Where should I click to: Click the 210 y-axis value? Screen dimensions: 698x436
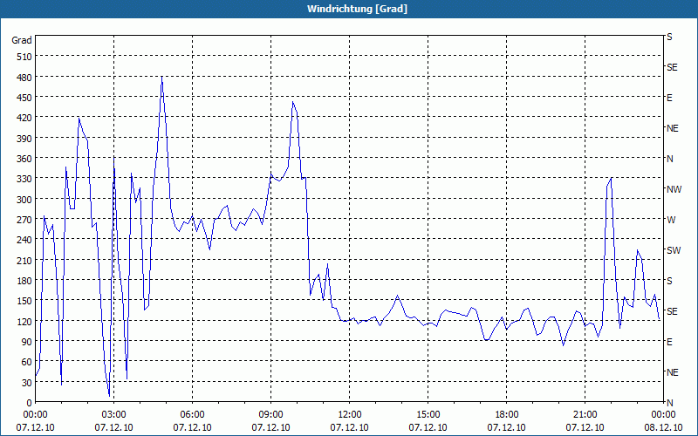click(x=24, y=260)
